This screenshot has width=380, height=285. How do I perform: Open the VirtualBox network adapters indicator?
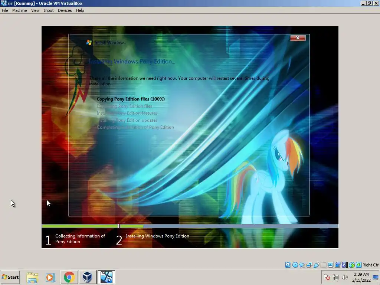(x=309, y=265)
